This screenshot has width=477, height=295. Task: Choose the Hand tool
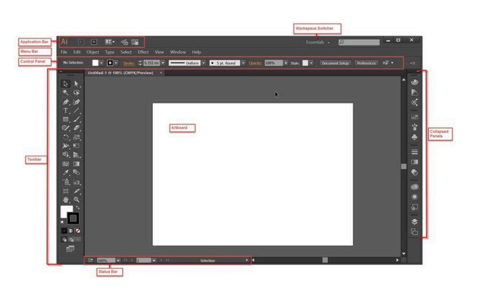66,200
